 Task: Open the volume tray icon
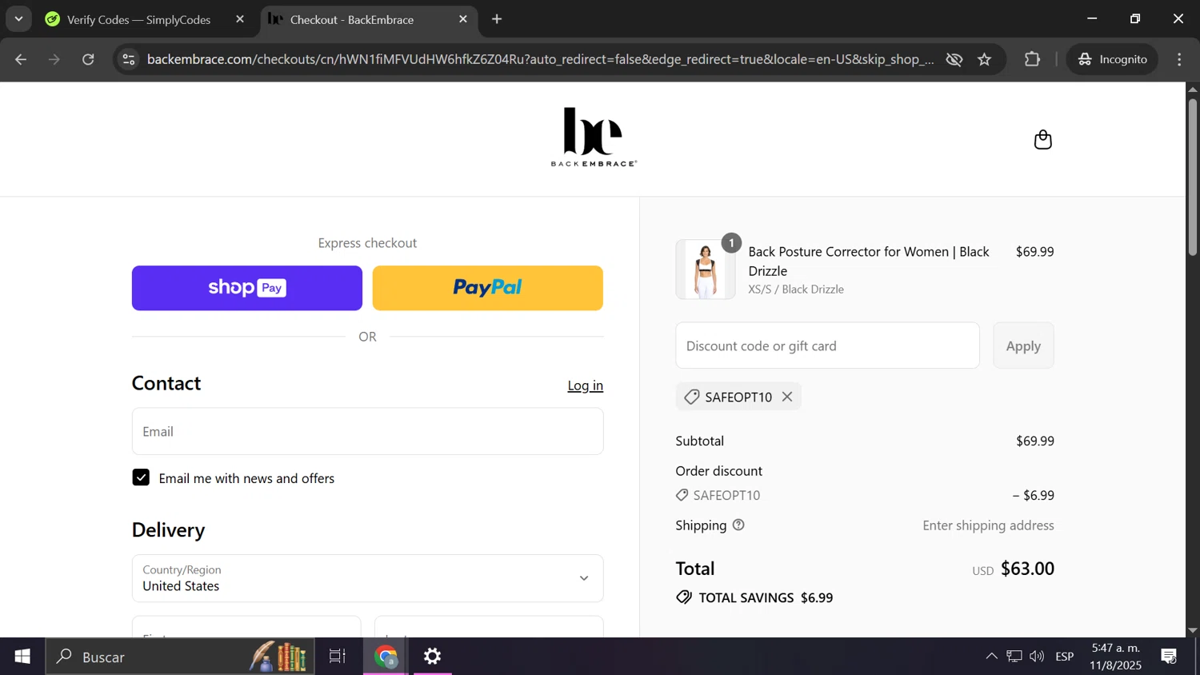1037,657
